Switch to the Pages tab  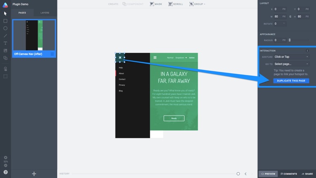tap(22, 13)
